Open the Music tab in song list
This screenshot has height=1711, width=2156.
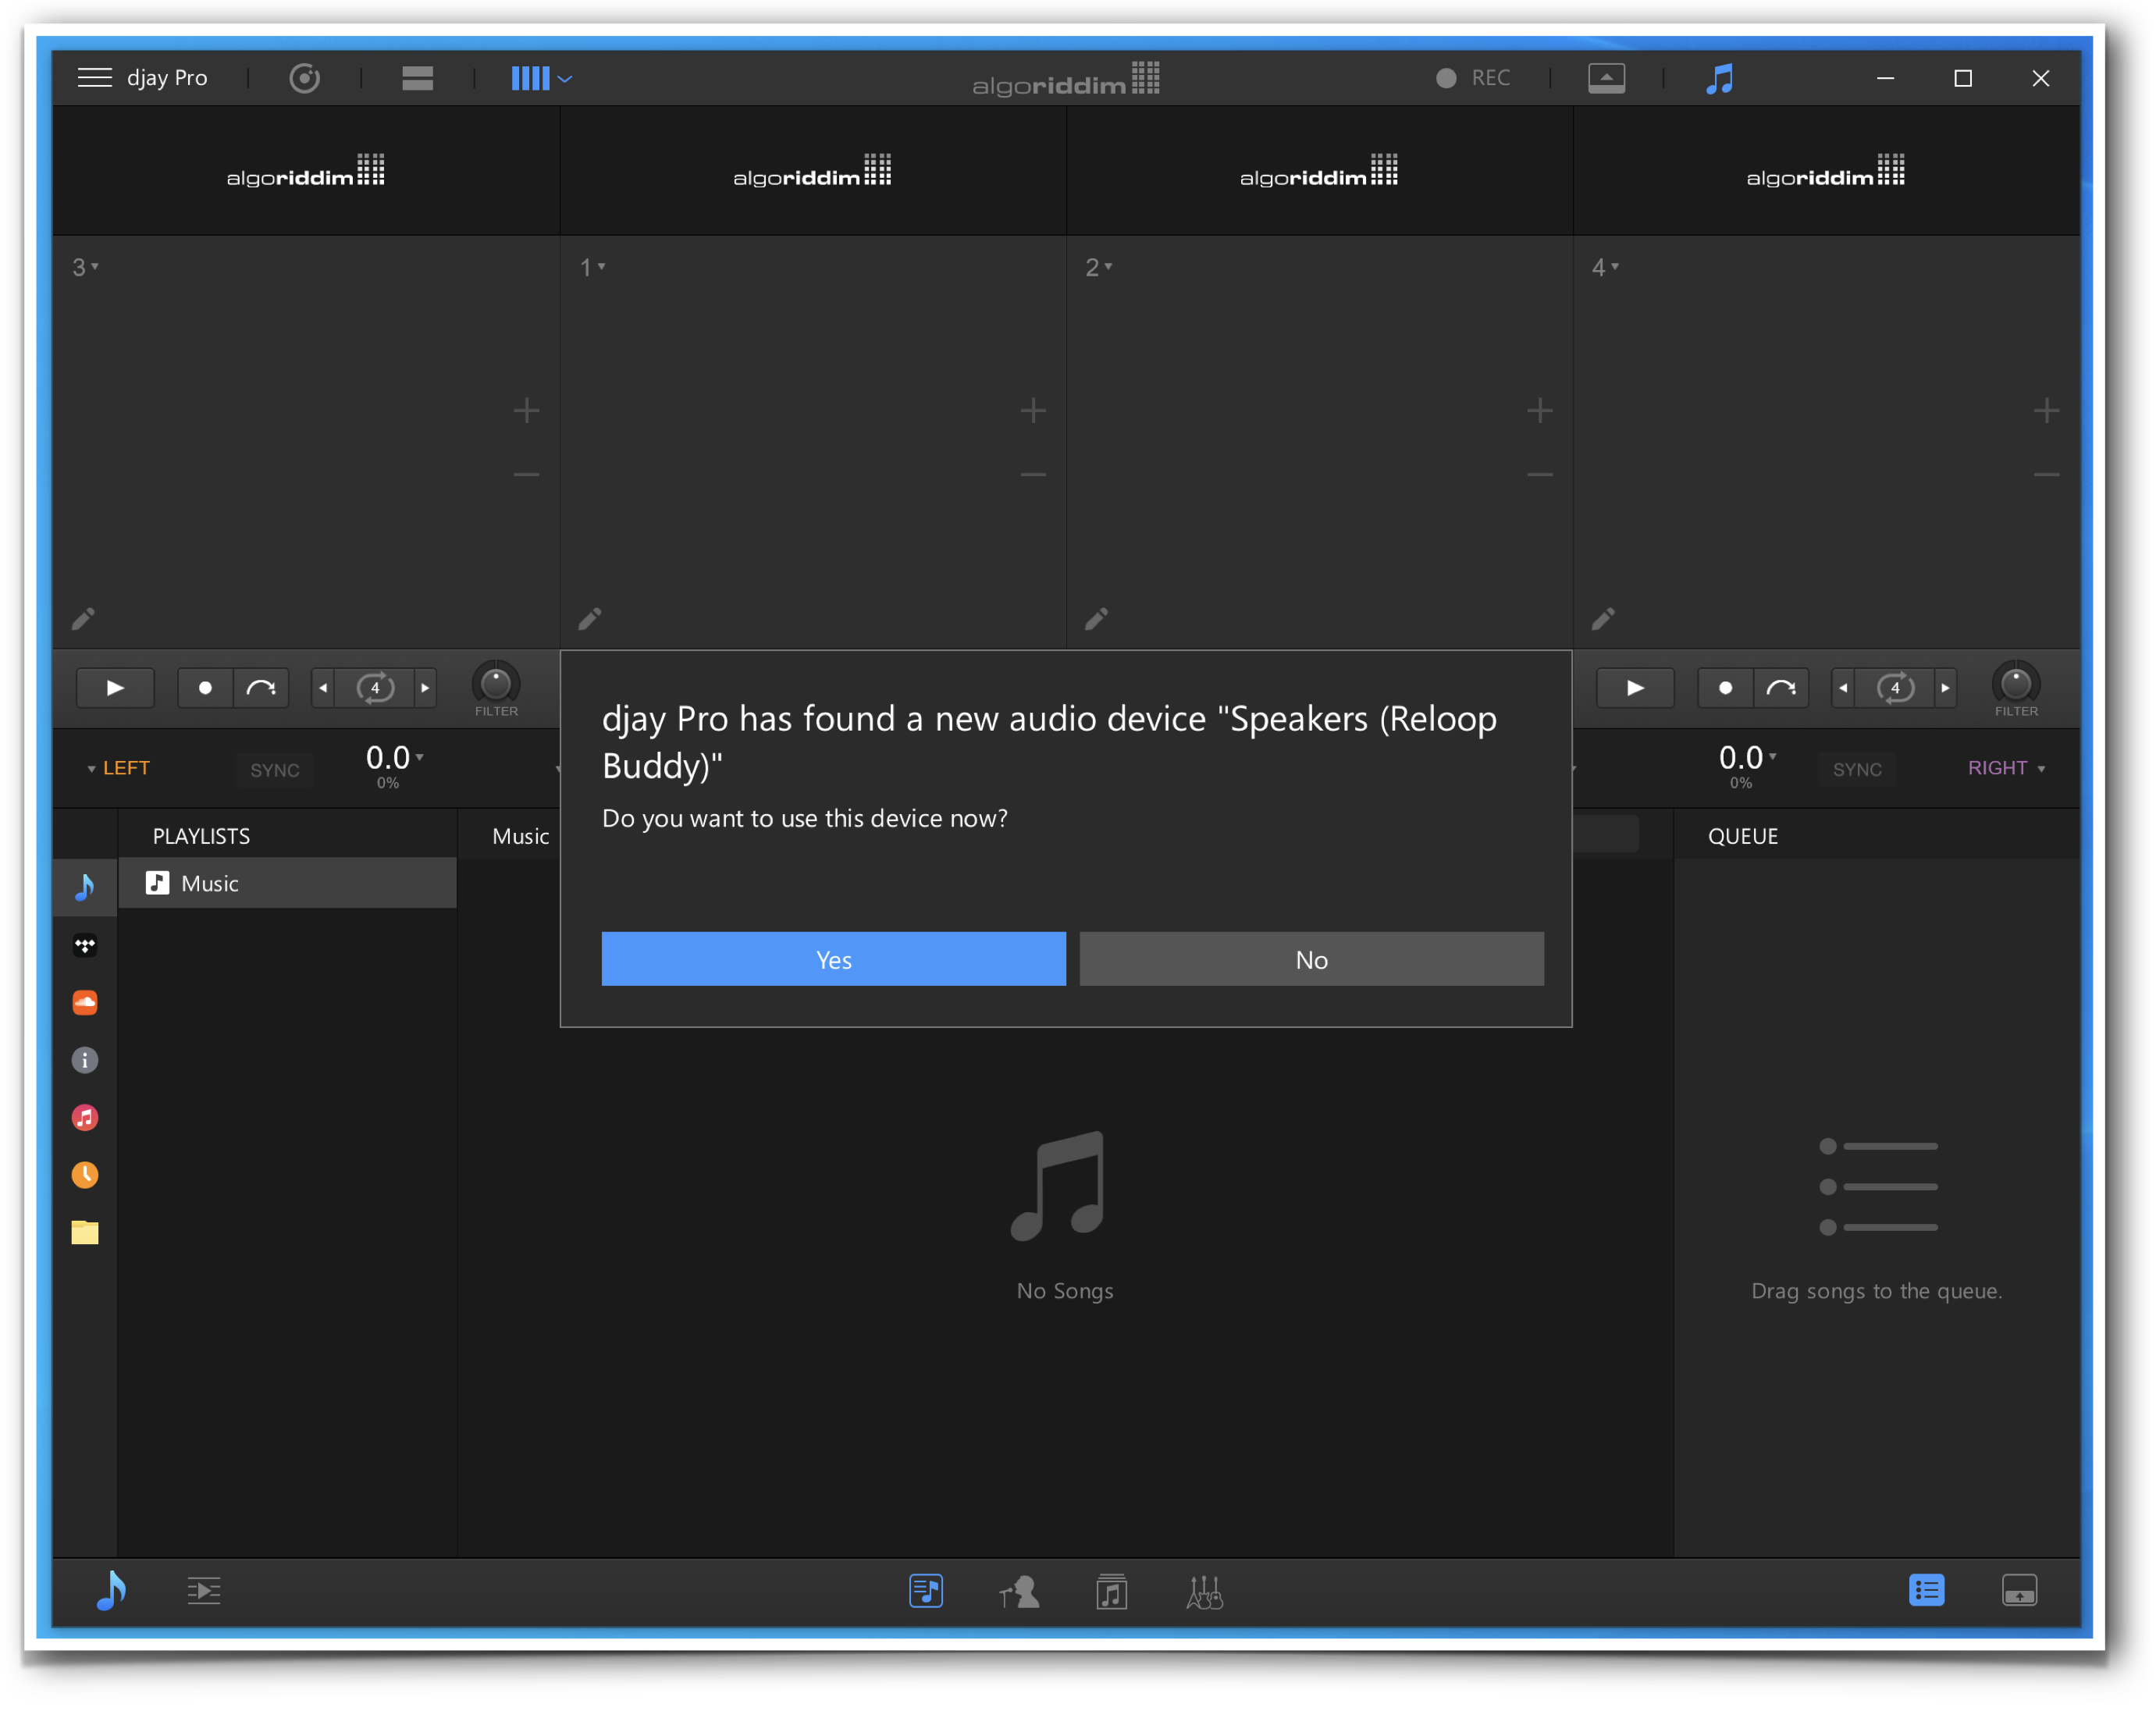click(520, 836)
